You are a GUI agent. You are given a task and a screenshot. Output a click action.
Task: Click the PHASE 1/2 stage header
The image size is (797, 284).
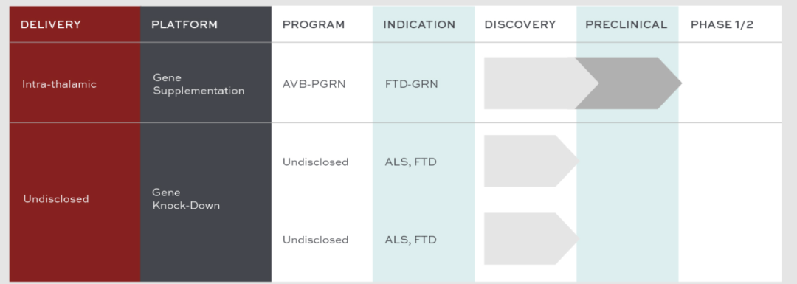(722, 24)
